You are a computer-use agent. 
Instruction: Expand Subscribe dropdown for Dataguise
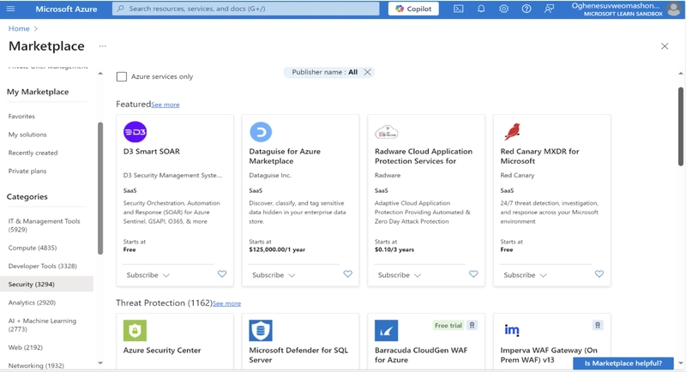(274, 275)
